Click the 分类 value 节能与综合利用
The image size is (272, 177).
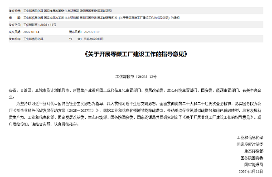(94, 39)
